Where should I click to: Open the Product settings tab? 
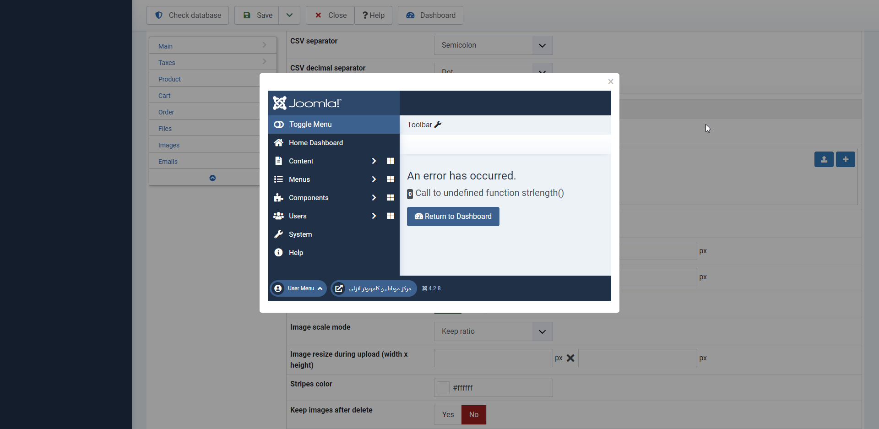(x=204, y=78)
